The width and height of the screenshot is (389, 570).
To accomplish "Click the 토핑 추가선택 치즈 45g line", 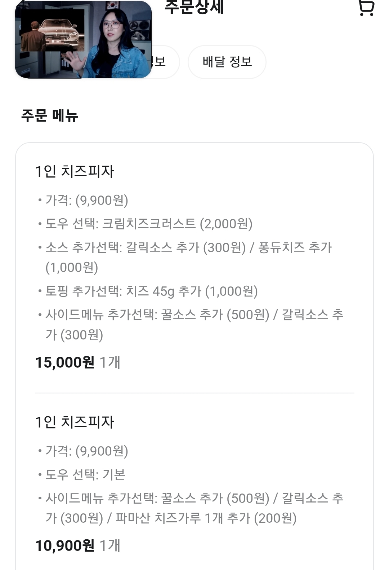I will coord(152,291).
